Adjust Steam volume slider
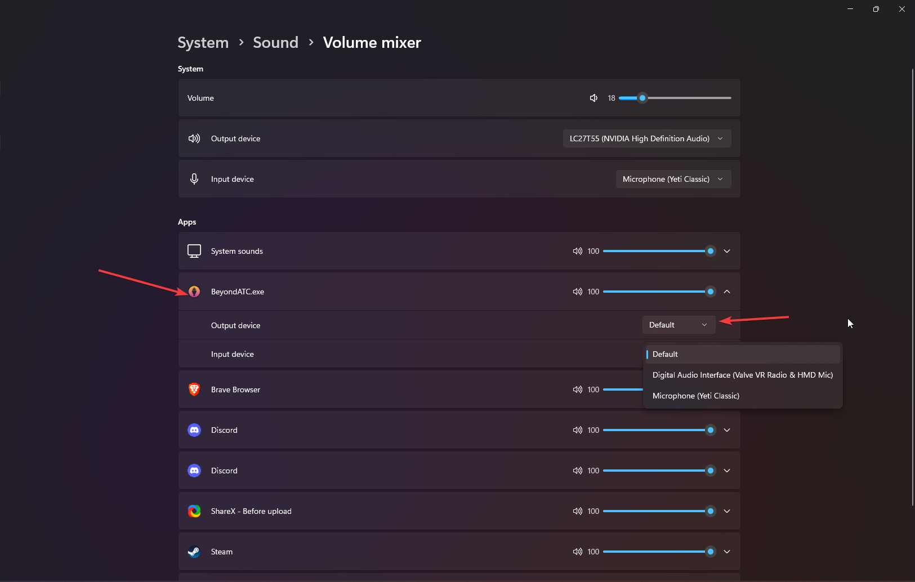 659,552
